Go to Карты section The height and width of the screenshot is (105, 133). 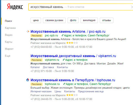[x=9, y=42]
